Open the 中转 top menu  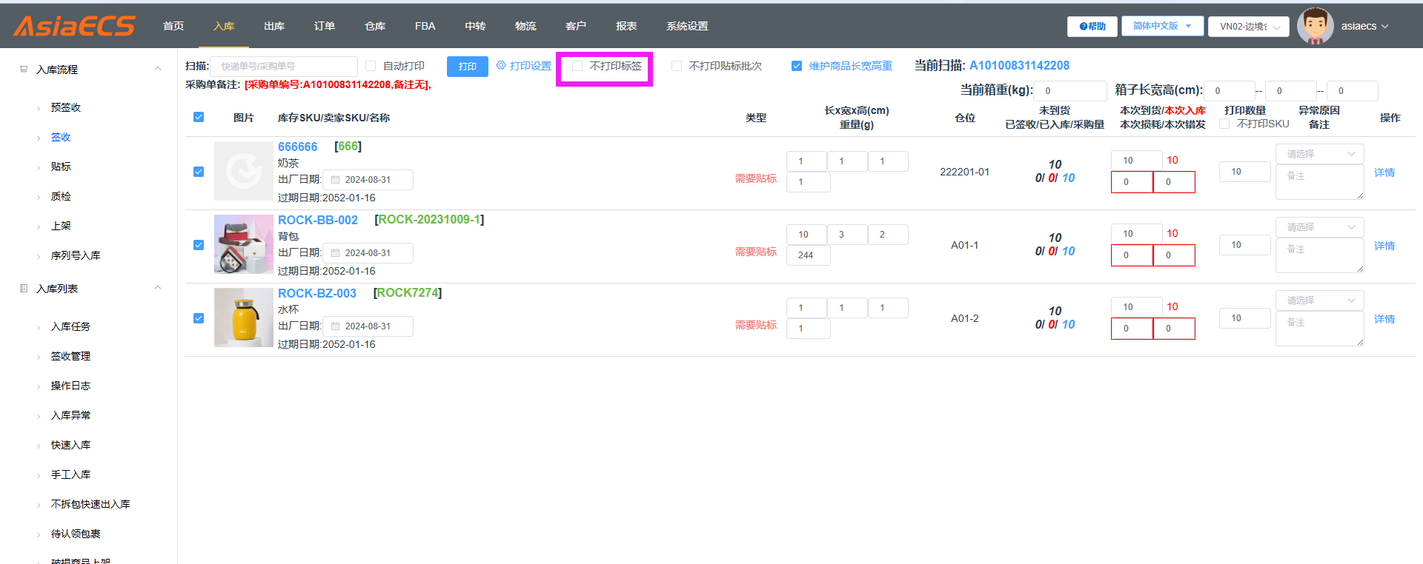tap(475, 26)
